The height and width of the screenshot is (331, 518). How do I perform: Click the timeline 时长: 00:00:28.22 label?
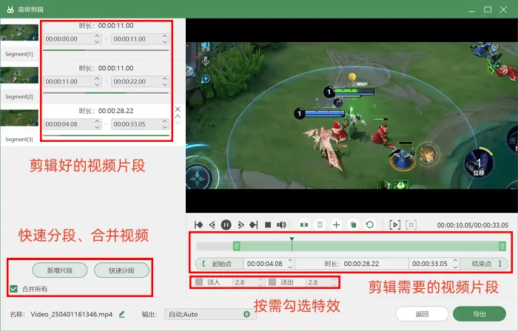[351, 264]
